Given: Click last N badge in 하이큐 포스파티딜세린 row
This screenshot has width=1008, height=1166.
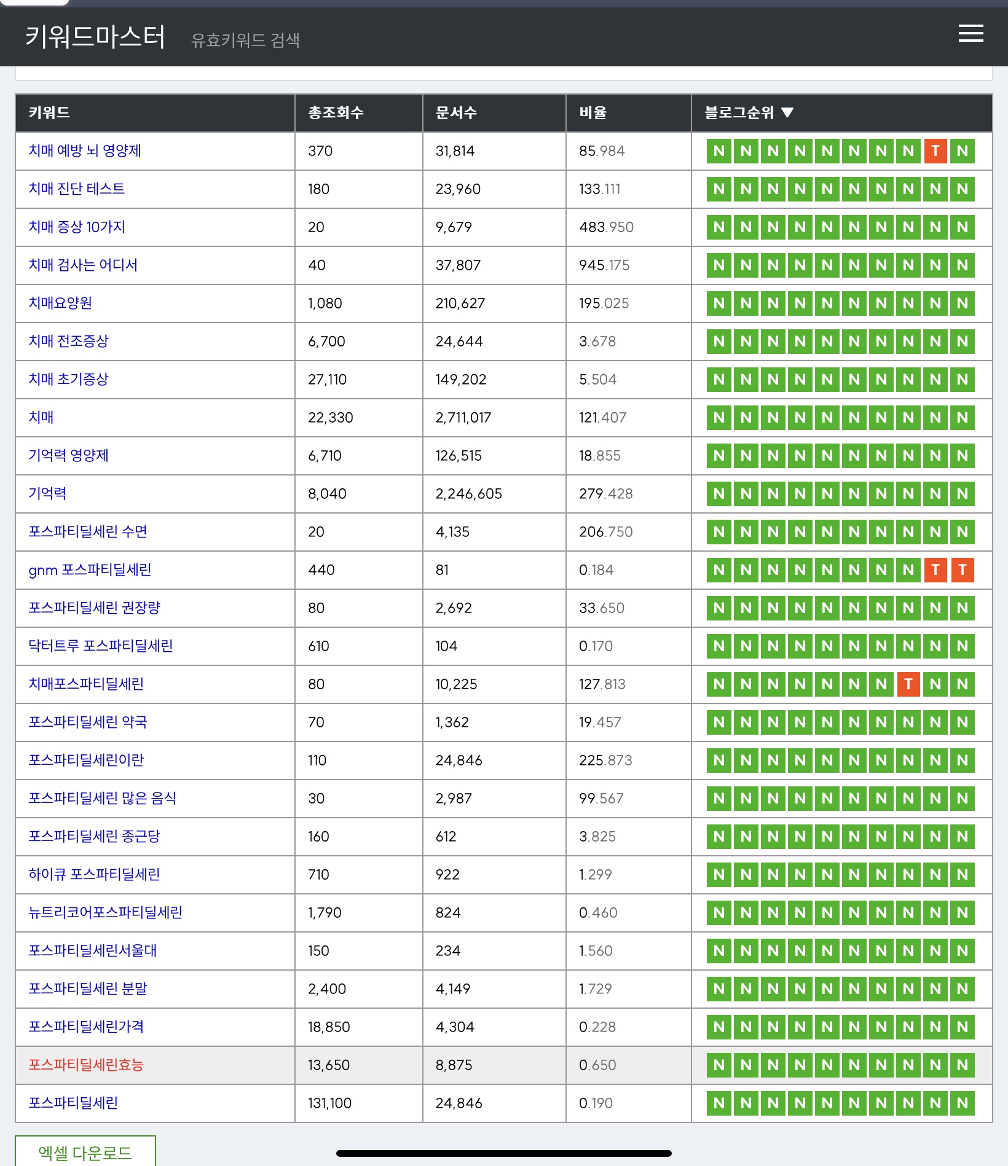Looking at the screenshot, I should 963,874.
